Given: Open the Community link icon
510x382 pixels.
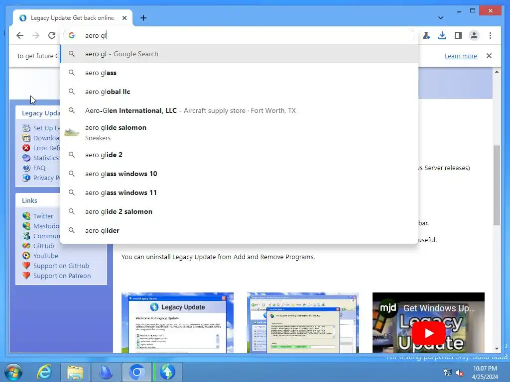Looking at the screenshot, I should [26, 236].
